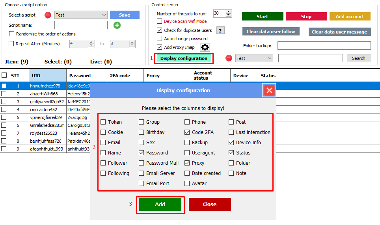Click the green plus icon beside Script name
This screenshot has width=380, height=225.
(x=117, y=25)
